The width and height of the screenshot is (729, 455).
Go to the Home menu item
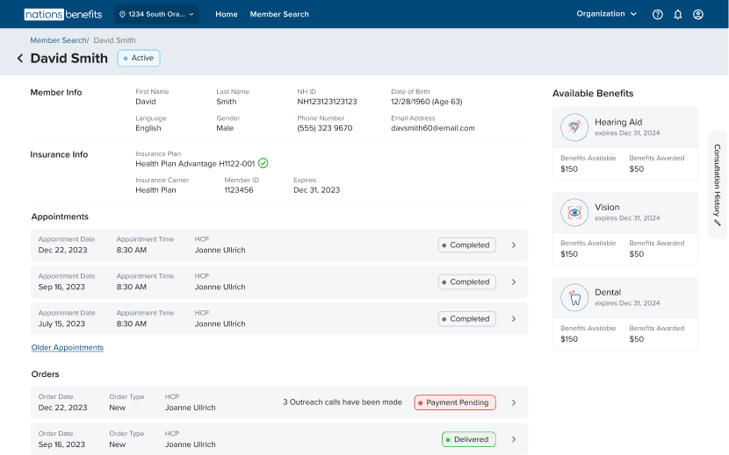tap(227, 14)
